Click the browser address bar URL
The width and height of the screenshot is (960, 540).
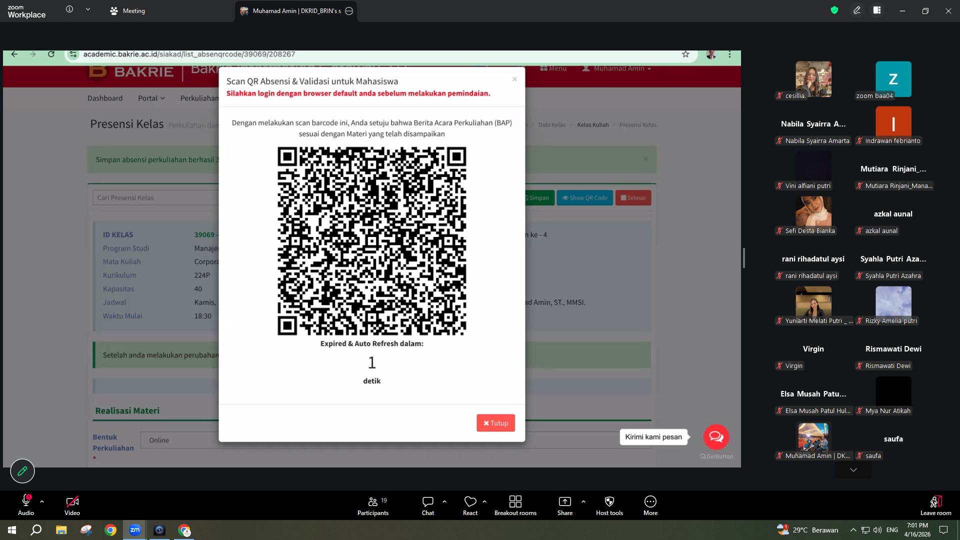pyautogui.click(x=189, y=54)
